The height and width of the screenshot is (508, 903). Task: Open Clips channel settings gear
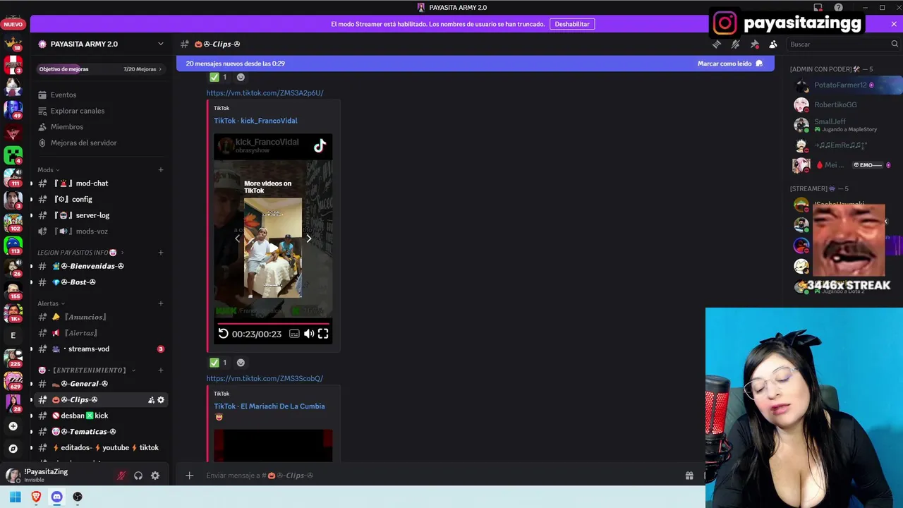pos(161,400)
